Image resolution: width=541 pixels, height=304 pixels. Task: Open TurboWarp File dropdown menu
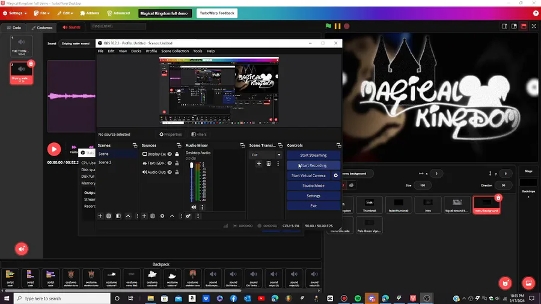[x=41, y=13]
